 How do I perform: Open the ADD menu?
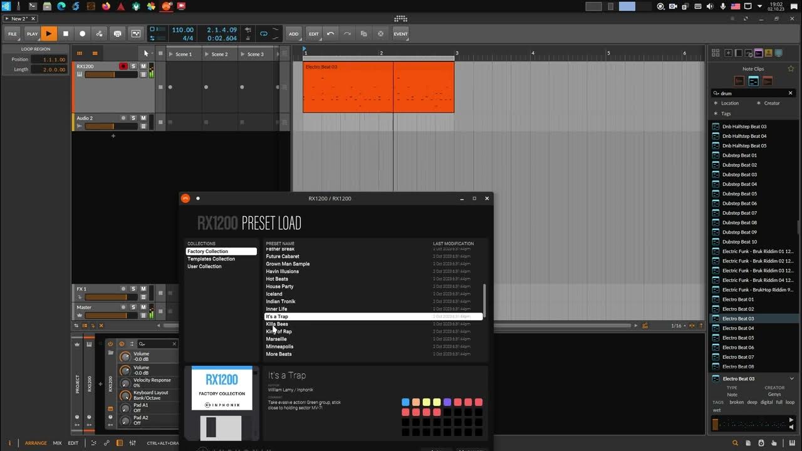(x=293, y=34)
